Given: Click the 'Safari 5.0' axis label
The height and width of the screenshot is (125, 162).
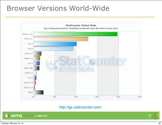Looking at the screenshot, I should pos(29,73).
